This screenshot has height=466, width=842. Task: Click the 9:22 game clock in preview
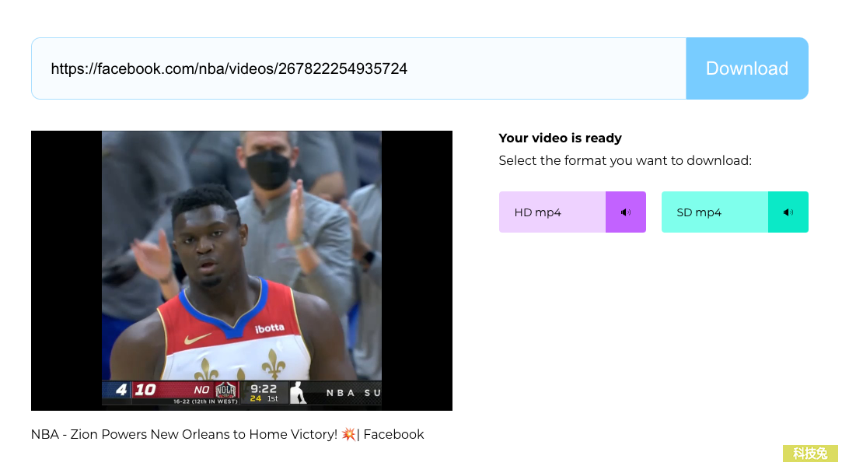264,389
